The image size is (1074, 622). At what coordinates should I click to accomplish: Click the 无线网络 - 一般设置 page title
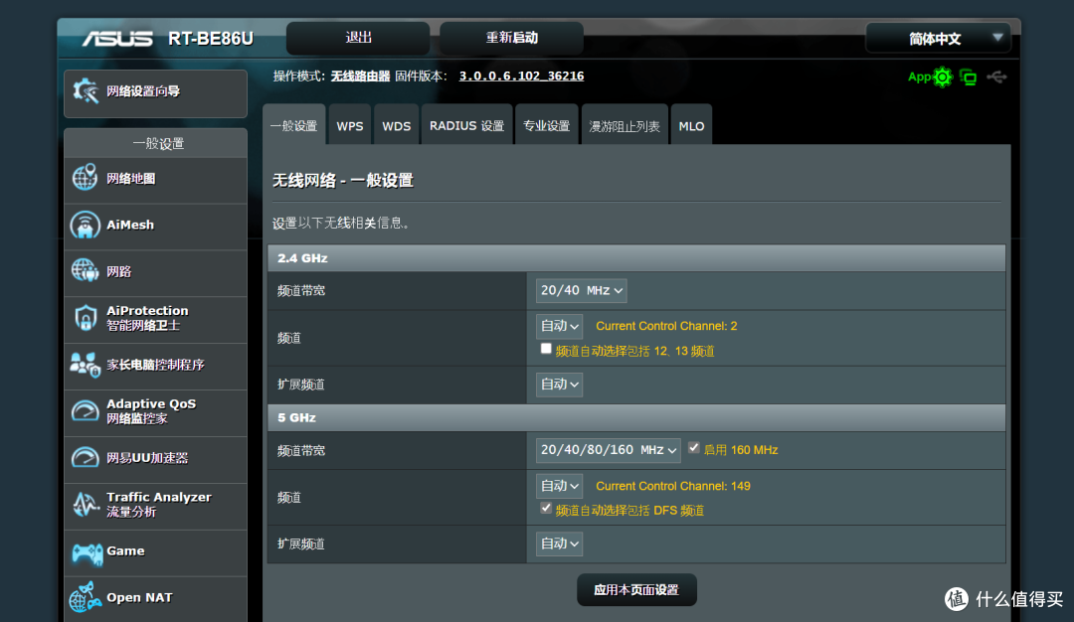(342, 180)
